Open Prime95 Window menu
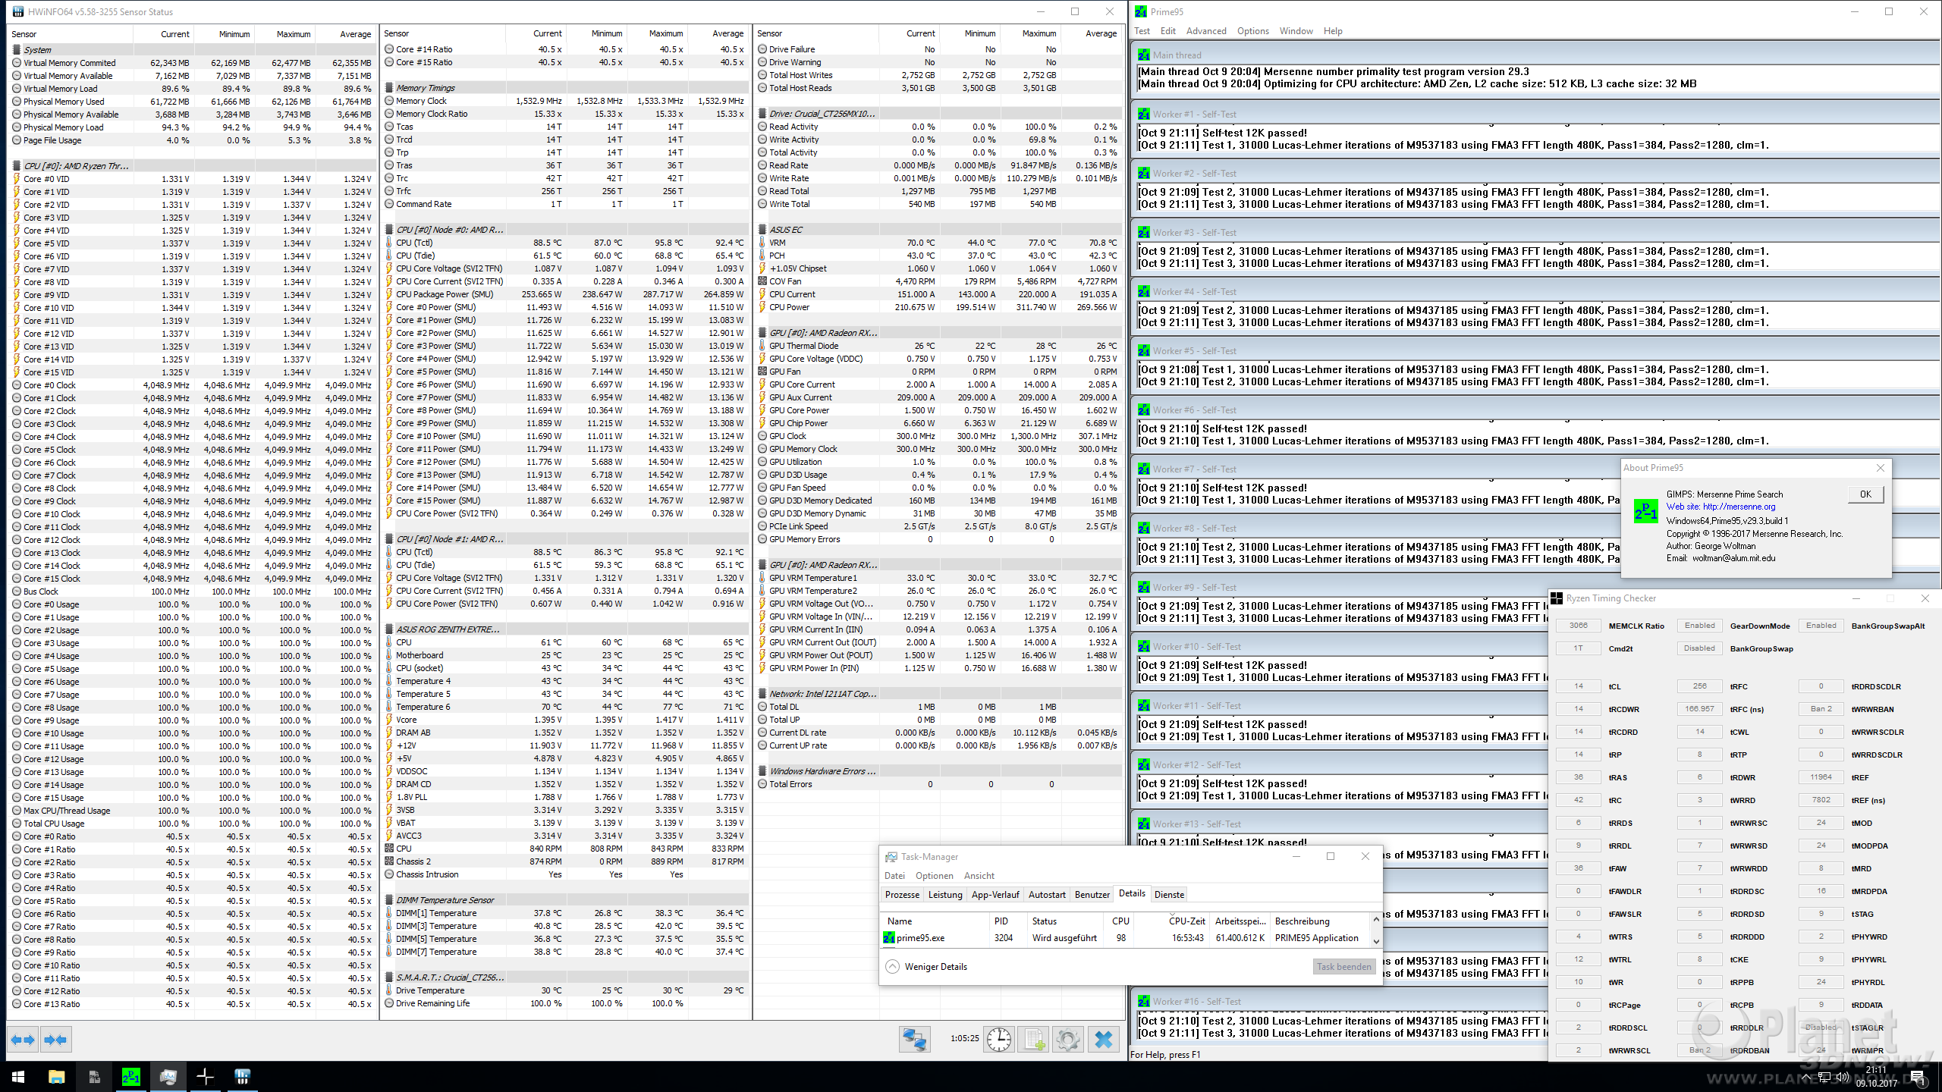Screen dimensions: 1942x1092 [1296, 31]
